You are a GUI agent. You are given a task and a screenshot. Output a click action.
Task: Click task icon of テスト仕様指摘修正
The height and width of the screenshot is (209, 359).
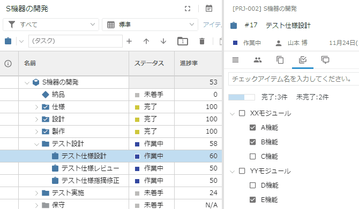pos(55,181)
